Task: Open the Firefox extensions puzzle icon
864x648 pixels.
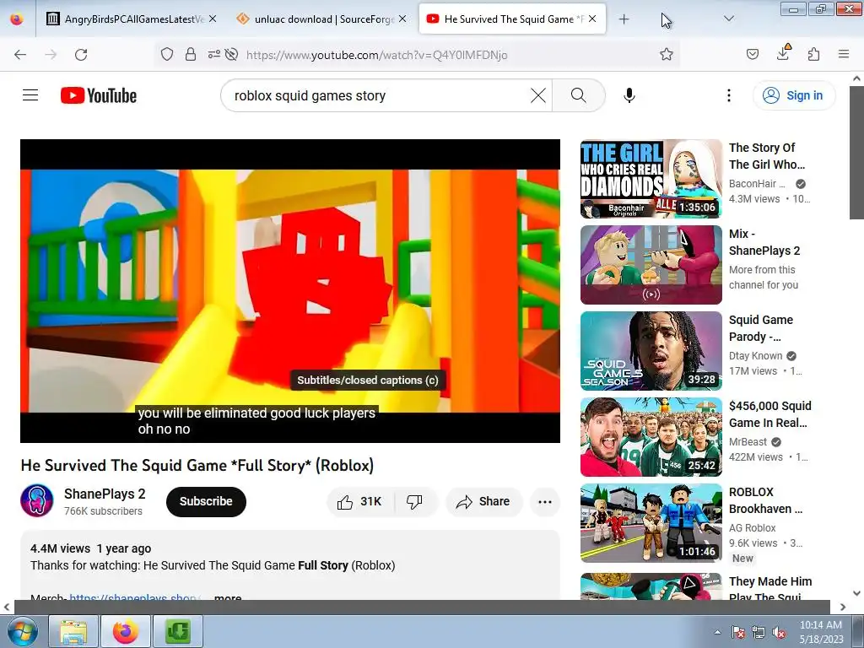Action: coord(813,54)
